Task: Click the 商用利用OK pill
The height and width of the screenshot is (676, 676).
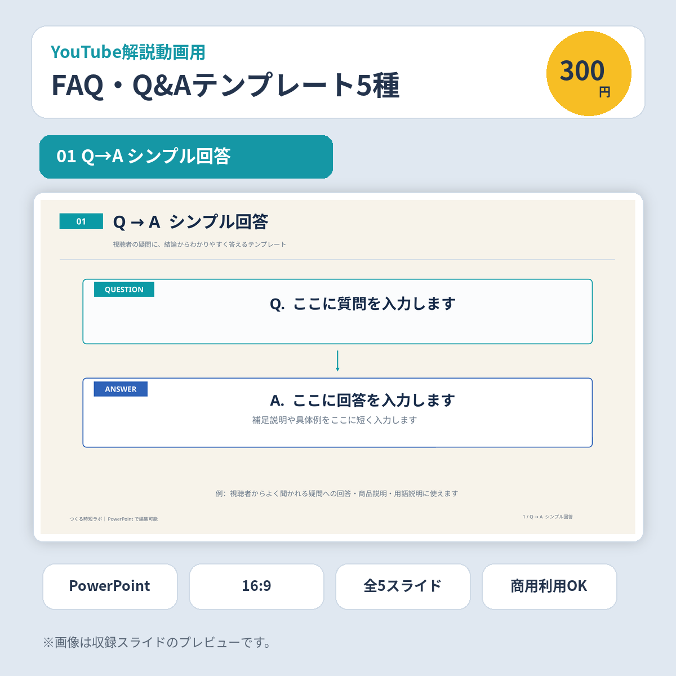Action: tap(549, 586)
